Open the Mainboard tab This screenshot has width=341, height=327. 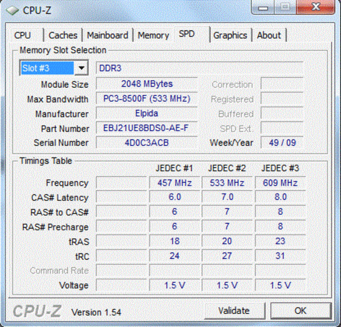point(107,35)
